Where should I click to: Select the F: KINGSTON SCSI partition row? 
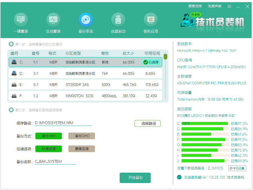pos(85,96)
